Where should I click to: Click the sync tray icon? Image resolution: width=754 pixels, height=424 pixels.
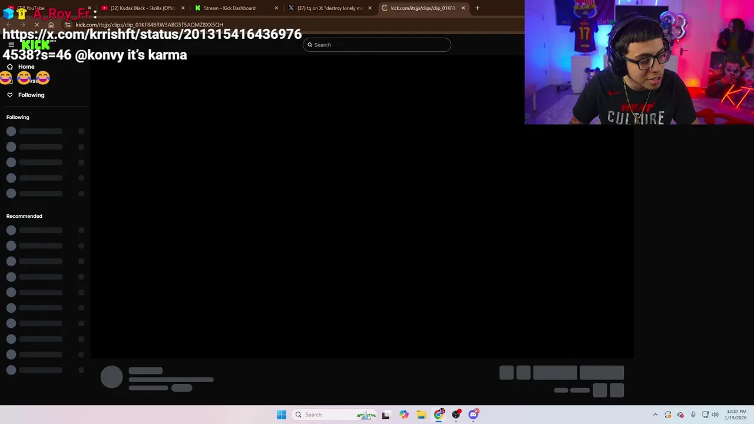[x=668, y=415]
